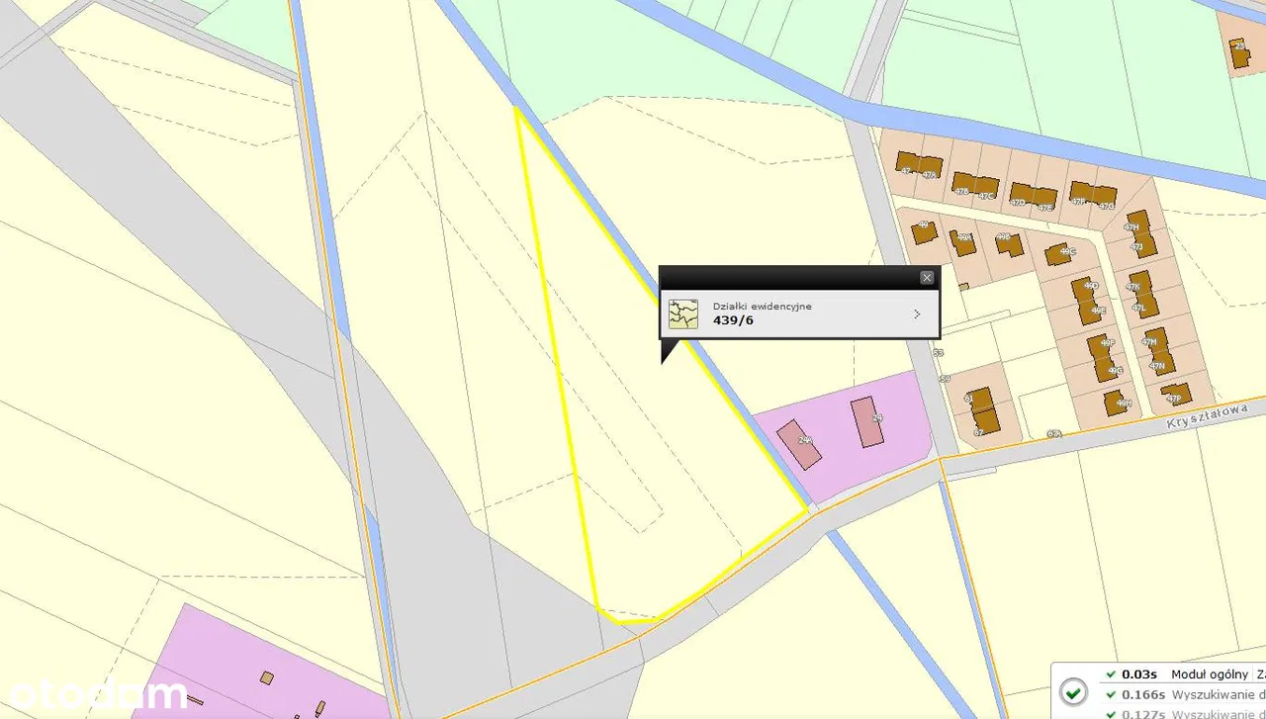Close the parcel info popup

(x=926, y=278)
